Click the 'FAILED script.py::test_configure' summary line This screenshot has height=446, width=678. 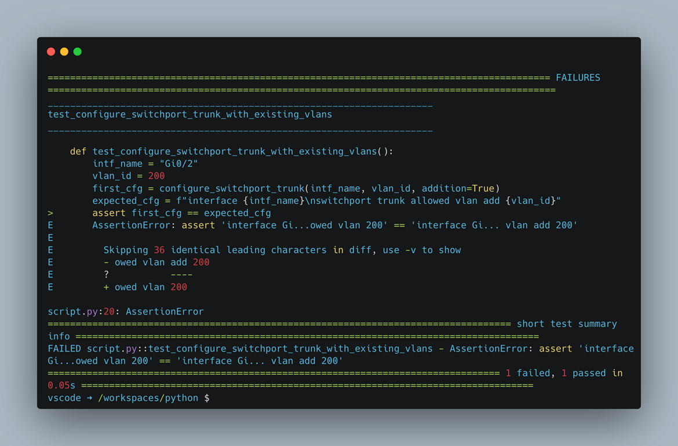(341, 349)
